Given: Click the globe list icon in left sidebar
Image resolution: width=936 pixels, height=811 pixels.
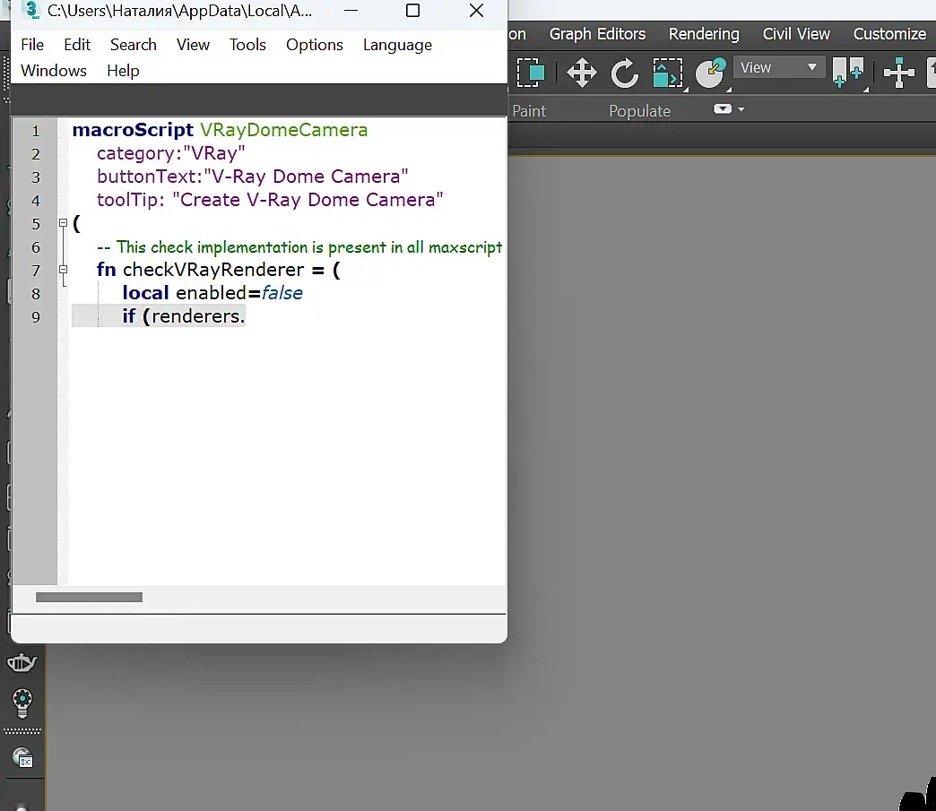Looking at the screenshot, I should 22,758.
